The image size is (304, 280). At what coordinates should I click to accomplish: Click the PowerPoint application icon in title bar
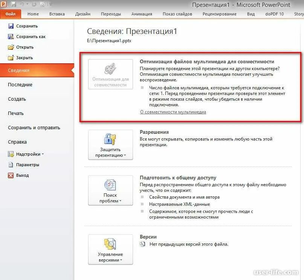[3, 4]
